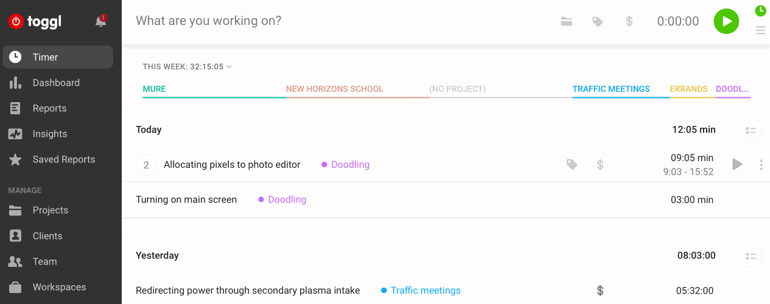Start the timer with green play button
The width and height of the screenshot is (770, 304).
coord(726,21)
